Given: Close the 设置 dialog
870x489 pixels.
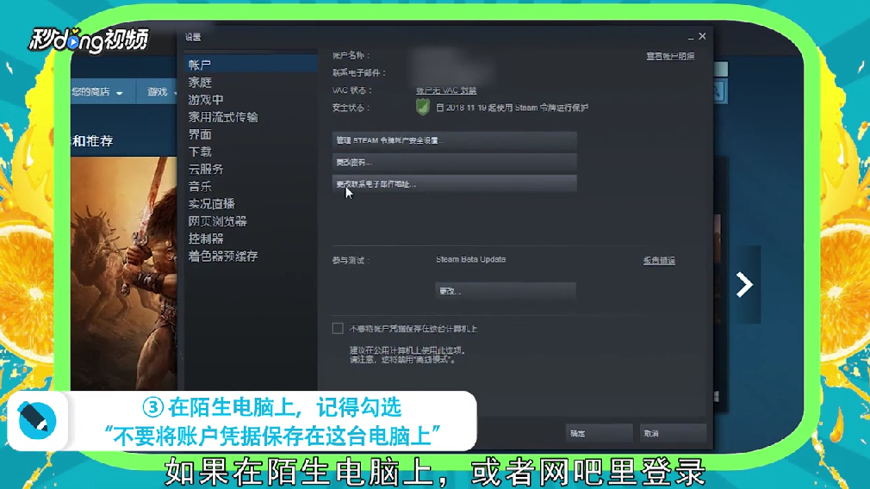Looking at the screenshot, I should point(702,36).
